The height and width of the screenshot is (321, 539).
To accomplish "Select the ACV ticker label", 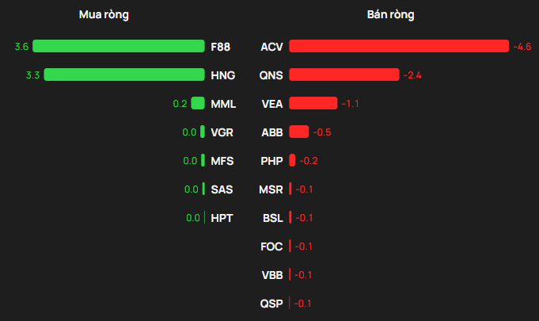I will (x=271, y=47).
